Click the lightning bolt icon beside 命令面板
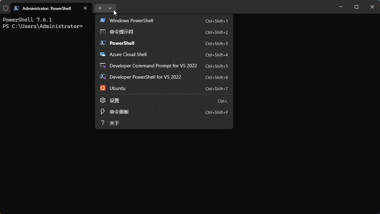 tap(103, 111)
